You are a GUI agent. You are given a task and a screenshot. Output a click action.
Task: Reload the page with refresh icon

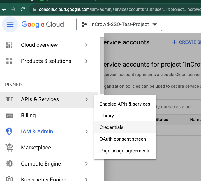[23, 9]
